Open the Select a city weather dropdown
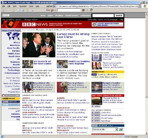148x138 pixels. click(116, 129)
